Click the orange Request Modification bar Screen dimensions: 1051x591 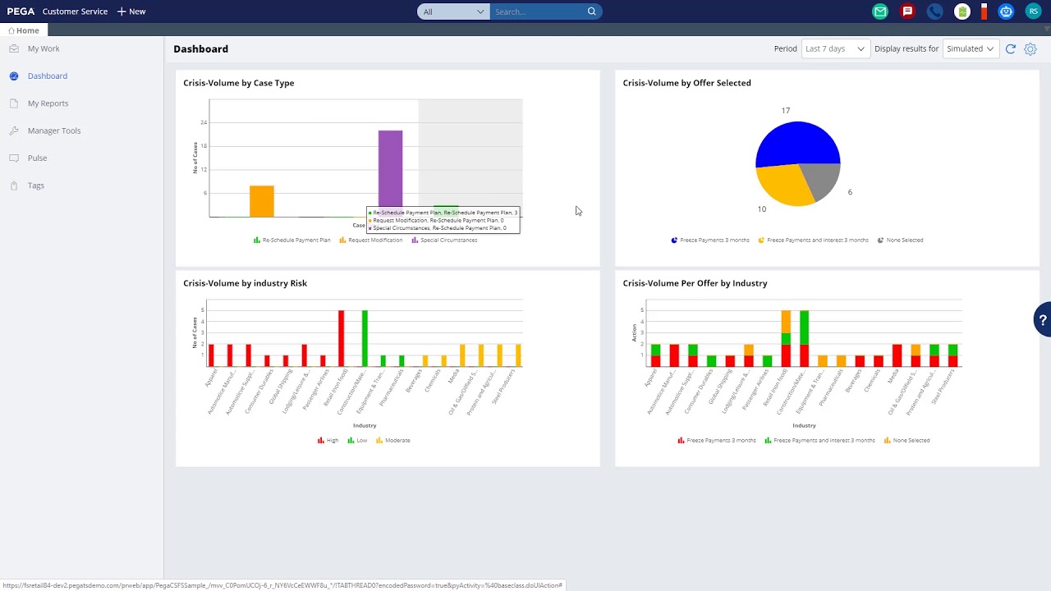tap(262, 201)
